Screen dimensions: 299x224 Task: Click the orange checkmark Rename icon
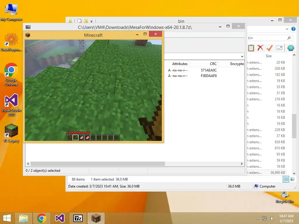coord(270,48)
